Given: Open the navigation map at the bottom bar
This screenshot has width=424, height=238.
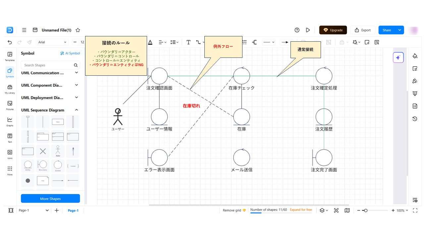Looking at the screenshot, I should coord(347,210).
